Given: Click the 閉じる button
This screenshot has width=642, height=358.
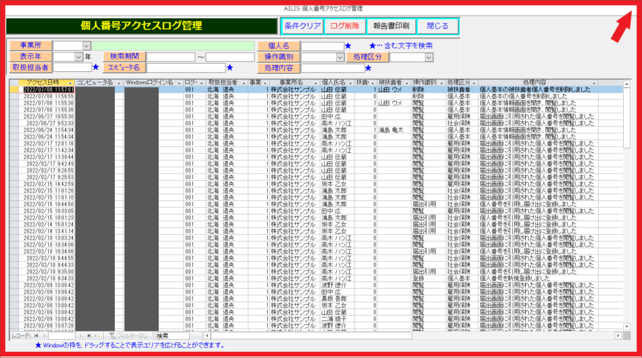Looking at the screenshot, I should (x=438, y=26).
